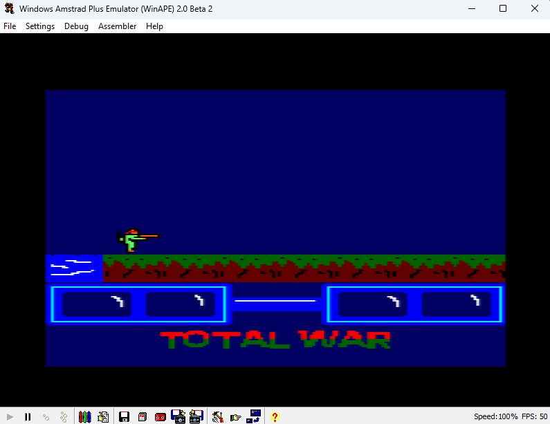
Task: Click the cartridge icon
Action: 143,416
